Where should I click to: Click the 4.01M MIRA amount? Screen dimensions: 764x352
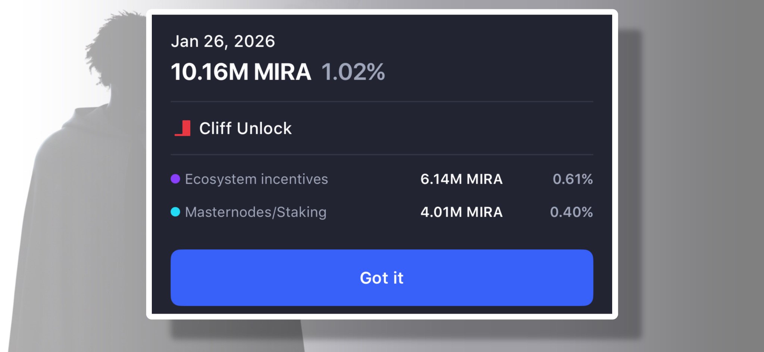(x=461, y=212)
